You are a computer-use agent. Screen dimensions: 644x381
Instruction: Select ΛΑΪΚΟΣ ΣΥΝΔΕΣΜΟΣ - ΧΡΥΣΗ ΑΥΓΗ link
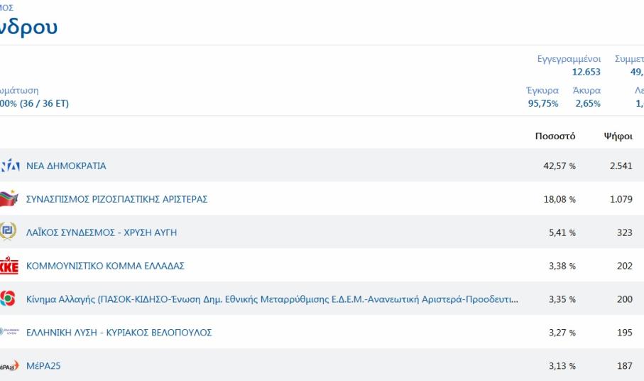pos(102,232)
